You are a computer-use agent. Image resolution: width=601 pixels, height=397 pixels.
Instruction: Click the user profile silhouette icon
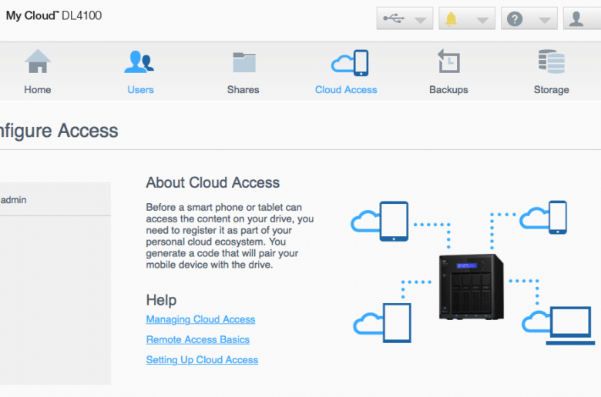(x=576, y=18)
